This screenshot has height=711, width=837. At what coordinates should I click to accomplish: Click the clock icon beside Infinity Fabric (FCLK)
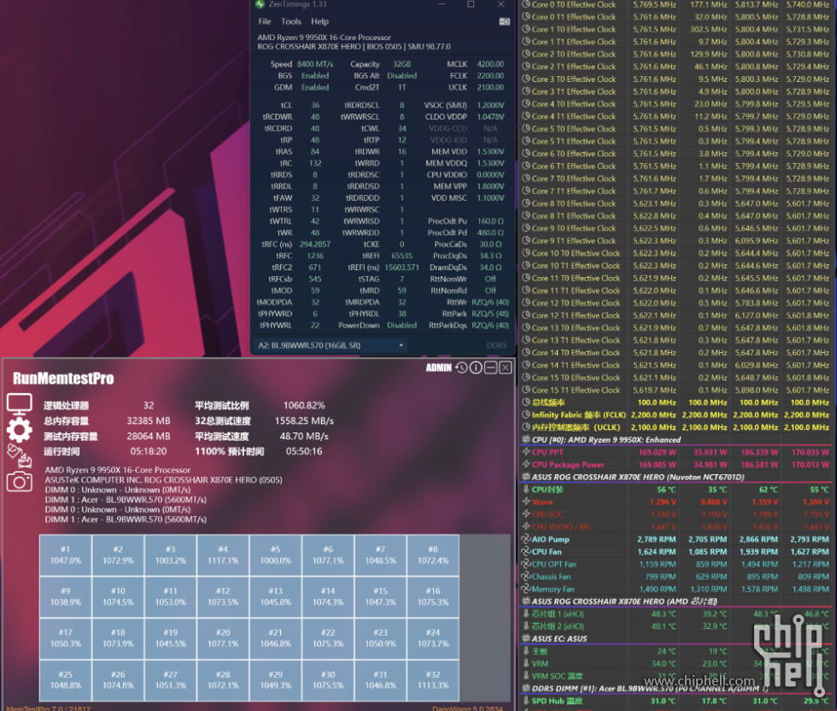click(526, 414)
